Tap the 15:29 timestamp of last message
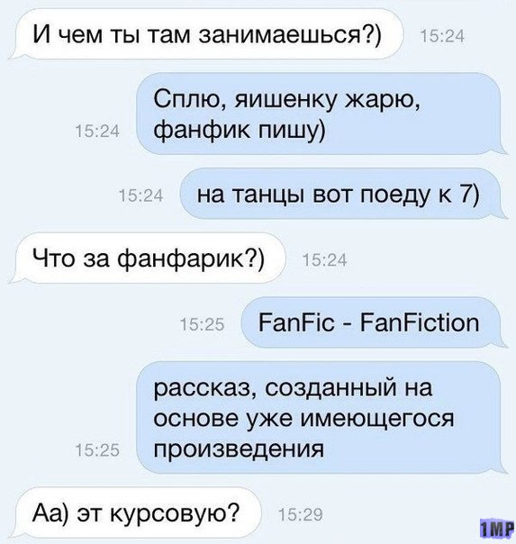The image size is (516, 544). click(x=300, y=514)
